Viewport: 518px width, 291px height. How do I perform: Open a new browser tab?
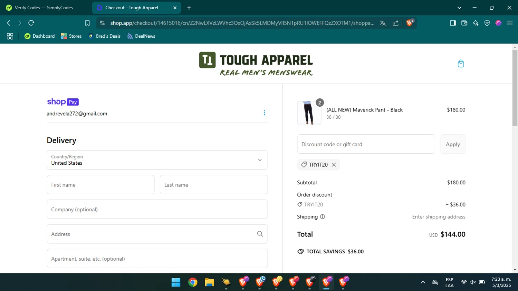click(189, 8)
